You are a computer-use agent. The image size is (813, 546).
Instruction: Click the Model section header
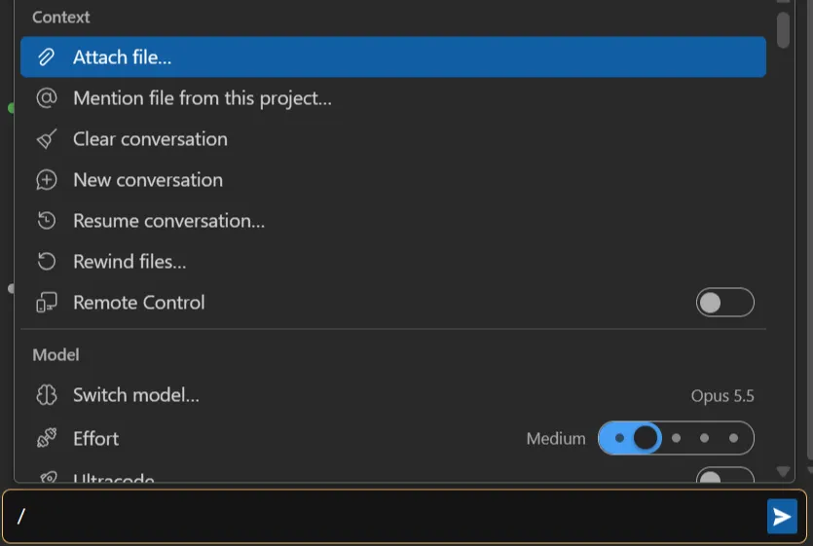tap(55, 355)
